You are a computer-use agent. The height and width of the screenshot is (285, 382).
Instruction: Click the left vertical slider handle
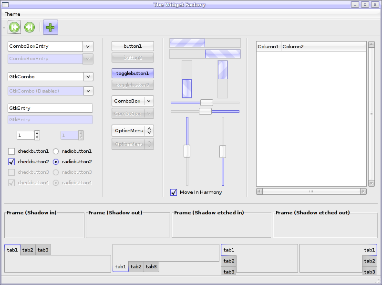coord(187,151)
